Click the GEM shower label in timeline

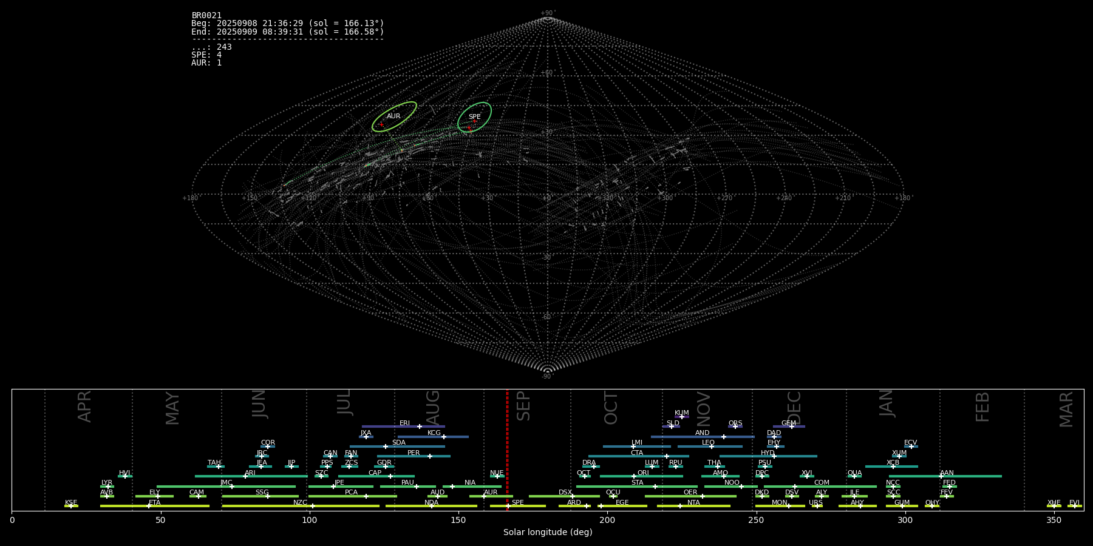click(789, 423)
